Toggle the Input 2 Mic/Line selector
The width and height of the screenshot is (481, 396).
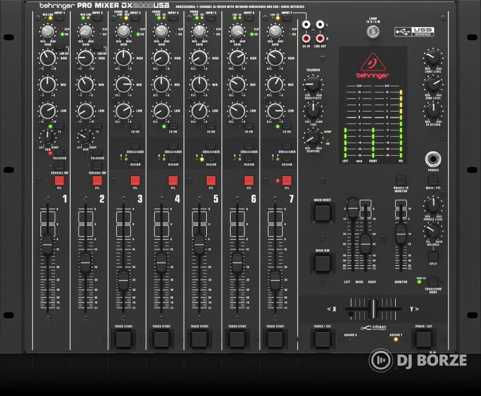coord(97,17)
